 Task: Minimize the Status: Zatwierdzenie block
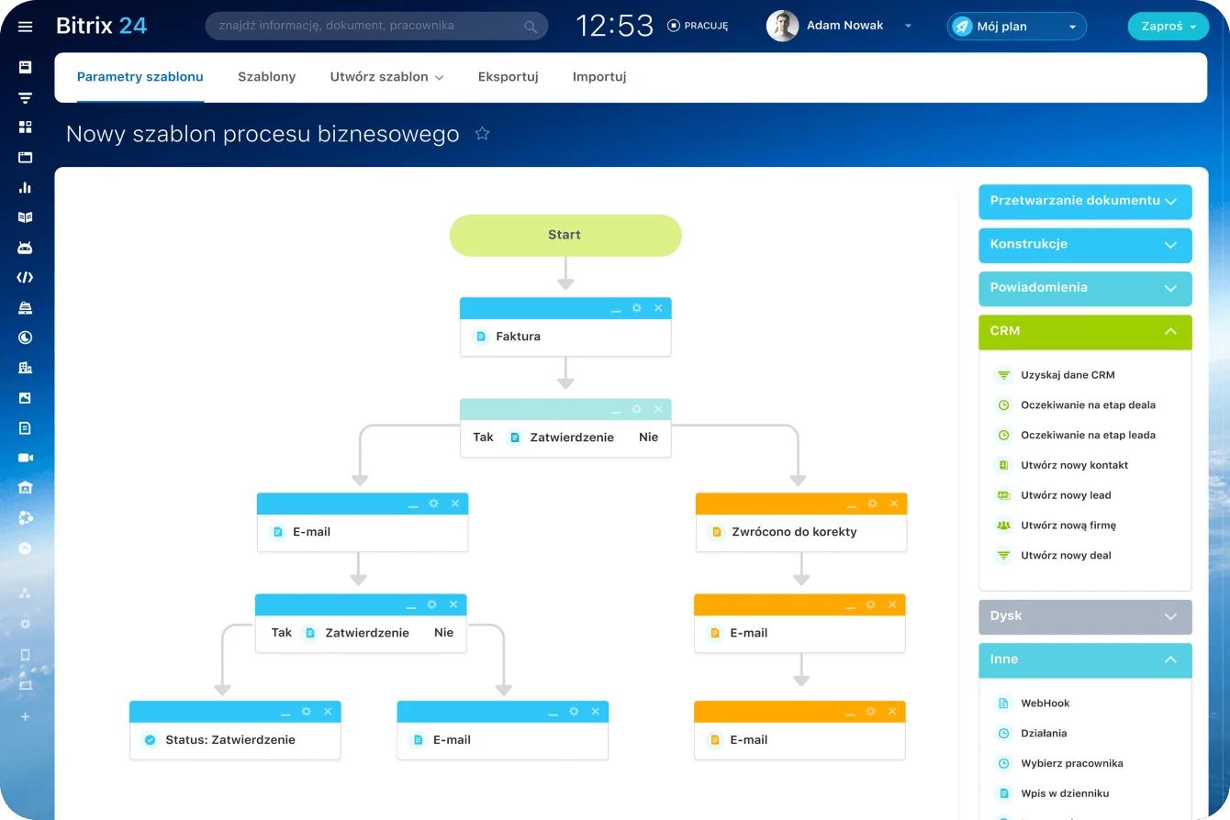click(285, 712)
